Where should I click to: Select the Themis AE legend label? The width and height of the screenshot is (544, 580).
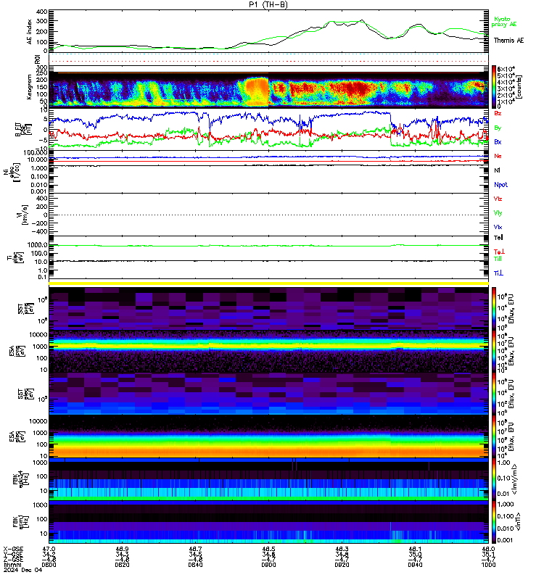coord(508,41)
